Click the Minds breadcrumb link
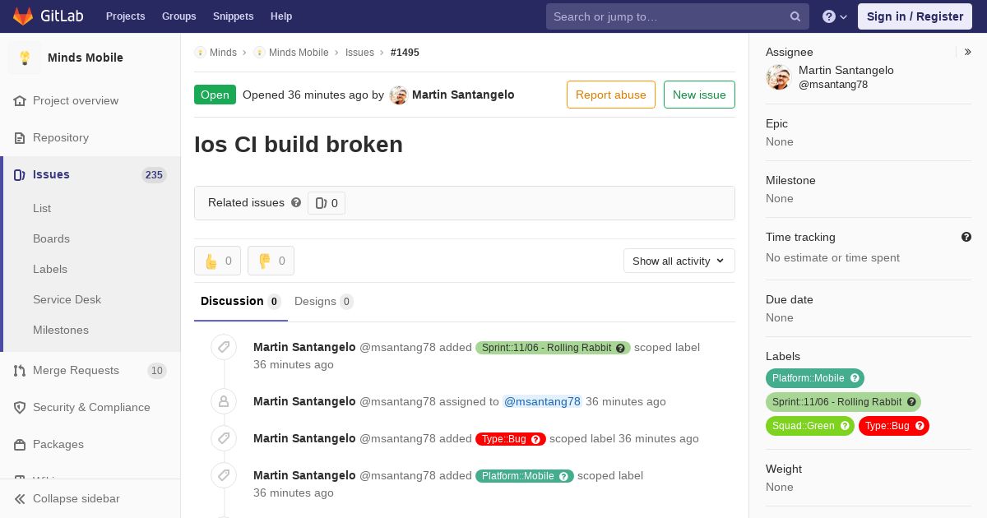This screenshot has width=987, height=518. click(x=223, y=52)
